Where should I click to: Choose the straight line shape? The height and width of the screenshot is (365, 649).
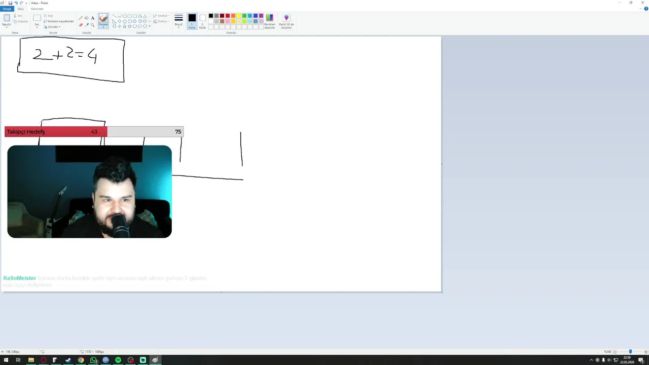[115, 16]
